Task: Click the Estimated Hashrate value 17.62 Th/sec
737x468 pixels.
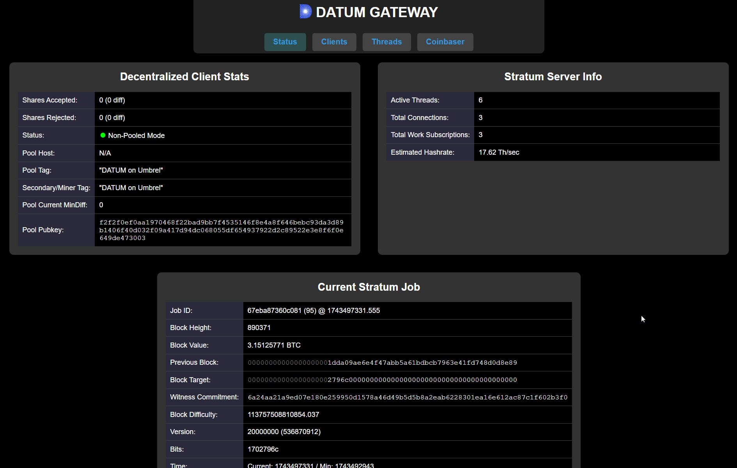Action: point(498,152)
